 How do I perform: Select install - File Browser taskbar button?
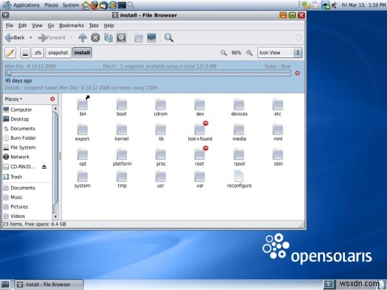pyautogui.click(x=49, y=284)
